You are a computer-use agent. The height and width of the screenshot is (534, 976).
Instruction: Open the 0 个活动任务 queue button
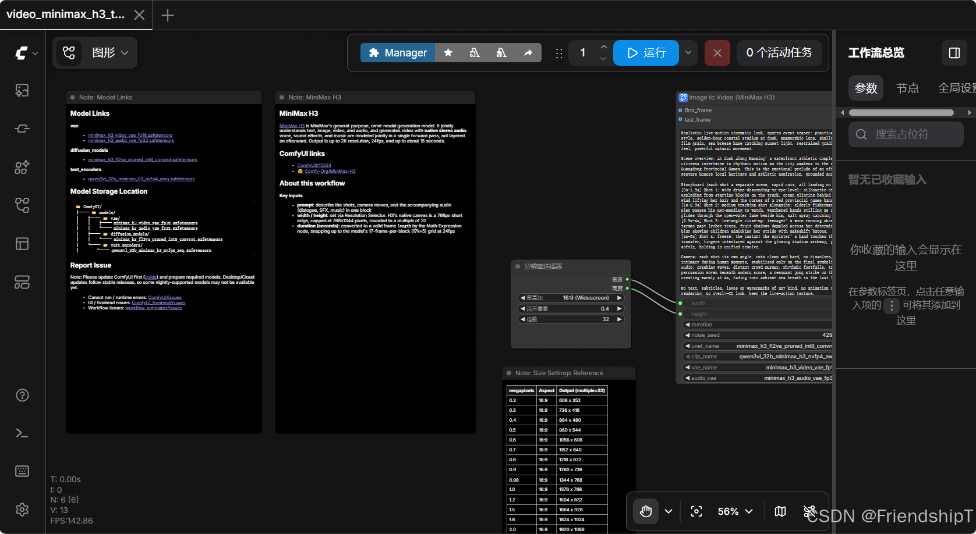point(779,53)
